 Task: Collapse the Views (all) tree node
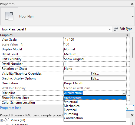click(2, 120)
